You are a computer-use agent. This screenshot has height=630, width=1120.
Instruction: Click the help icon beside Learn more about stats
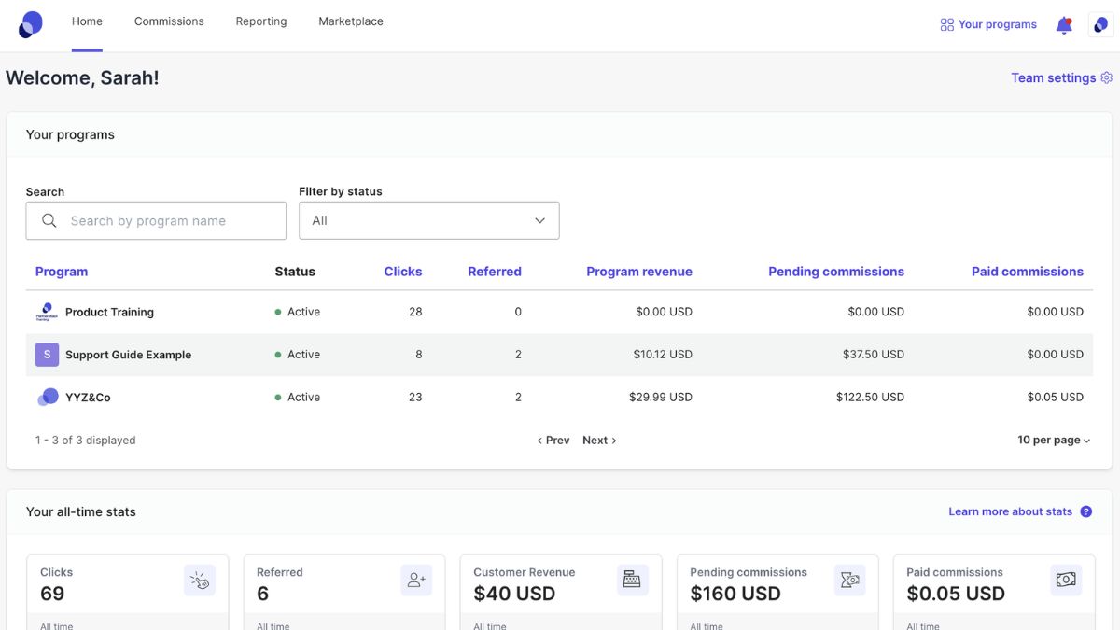point(1085,511)
